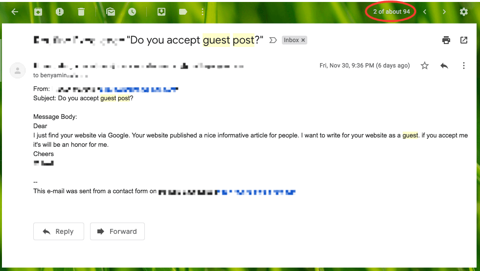Report this message as spam

click(x=60, y=12)
